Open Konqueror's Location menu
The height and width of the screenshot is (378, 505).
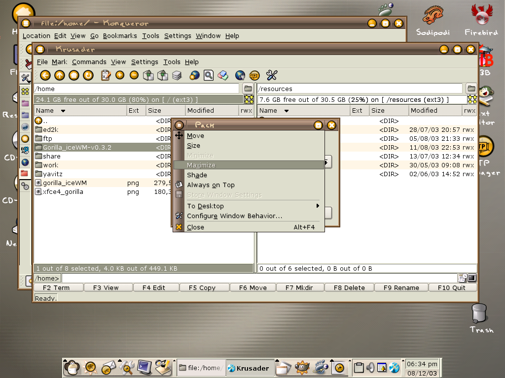(x=36, y=35)
